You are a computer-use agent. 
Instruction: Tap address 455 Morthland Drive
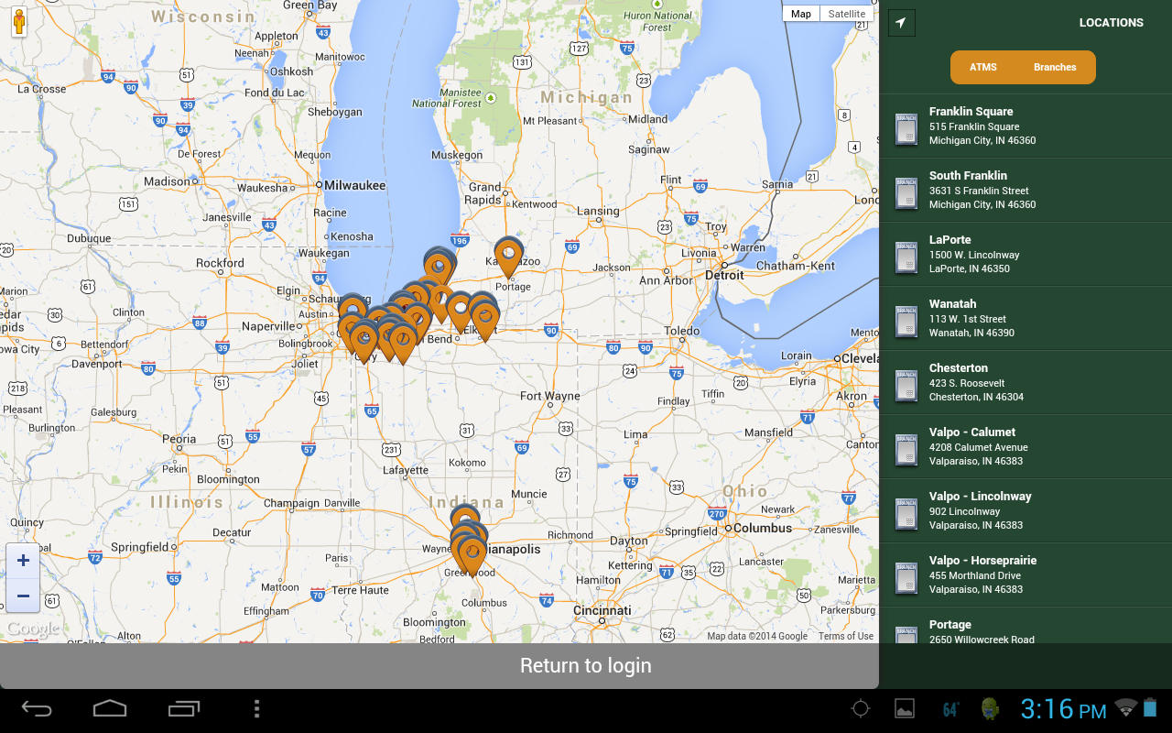[975, 576]
